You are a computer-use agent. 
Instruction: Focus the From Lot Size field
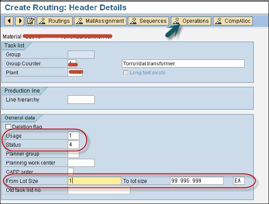point(95,181)
